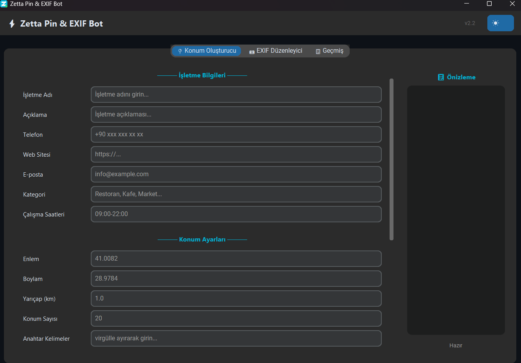The image size is (521, 363).
Task: Focus the E-posta input field
Action: (236, 174)
